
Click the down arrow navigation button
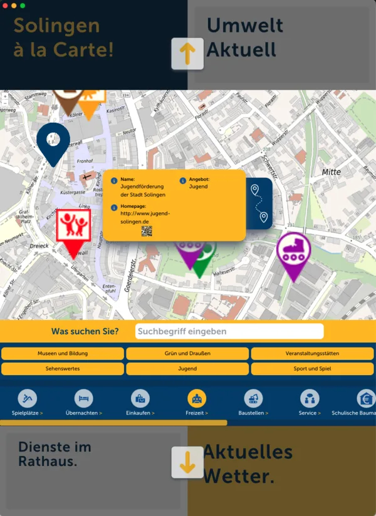click(x=187, y=462)
